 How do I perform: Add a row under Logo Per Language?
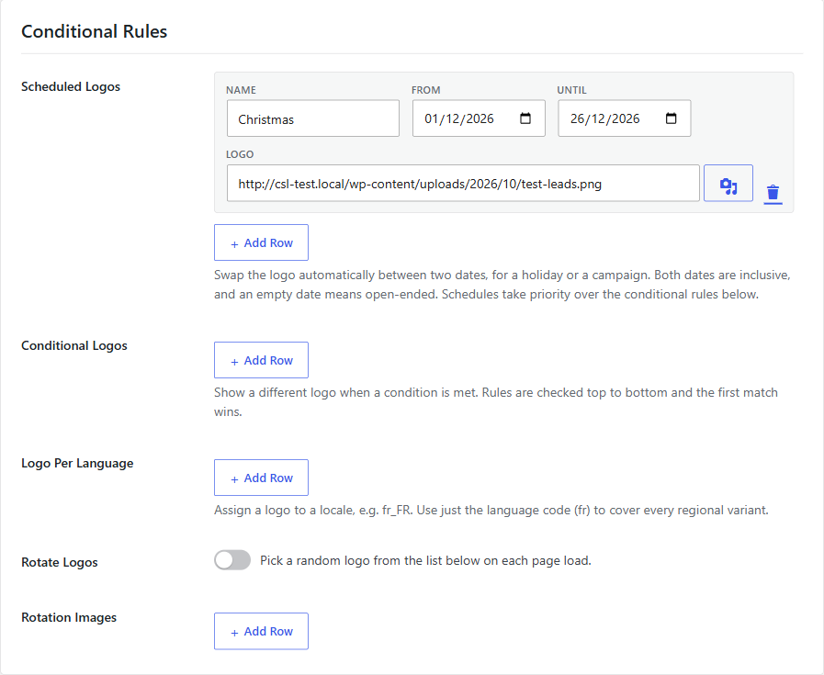pos(261,478)
